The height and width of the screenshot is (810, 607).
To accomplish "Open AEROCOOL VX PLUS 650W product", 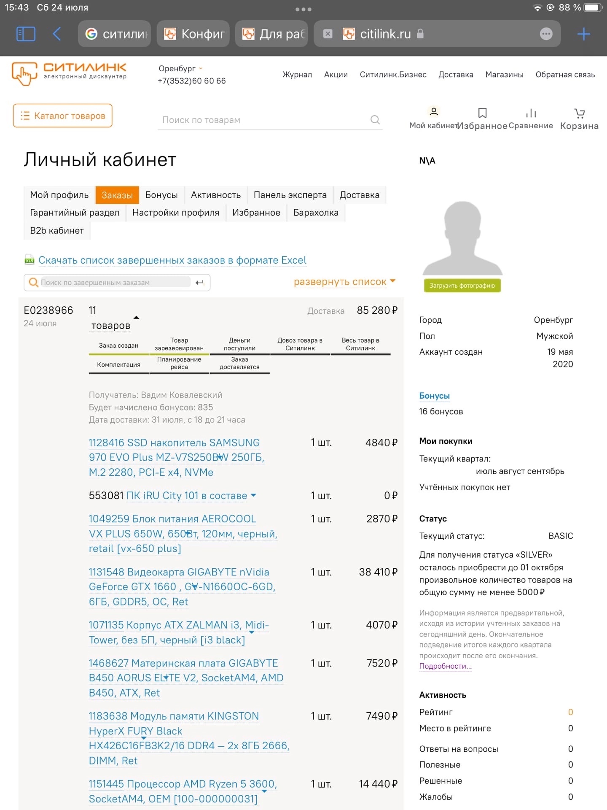I will (183, 534).
